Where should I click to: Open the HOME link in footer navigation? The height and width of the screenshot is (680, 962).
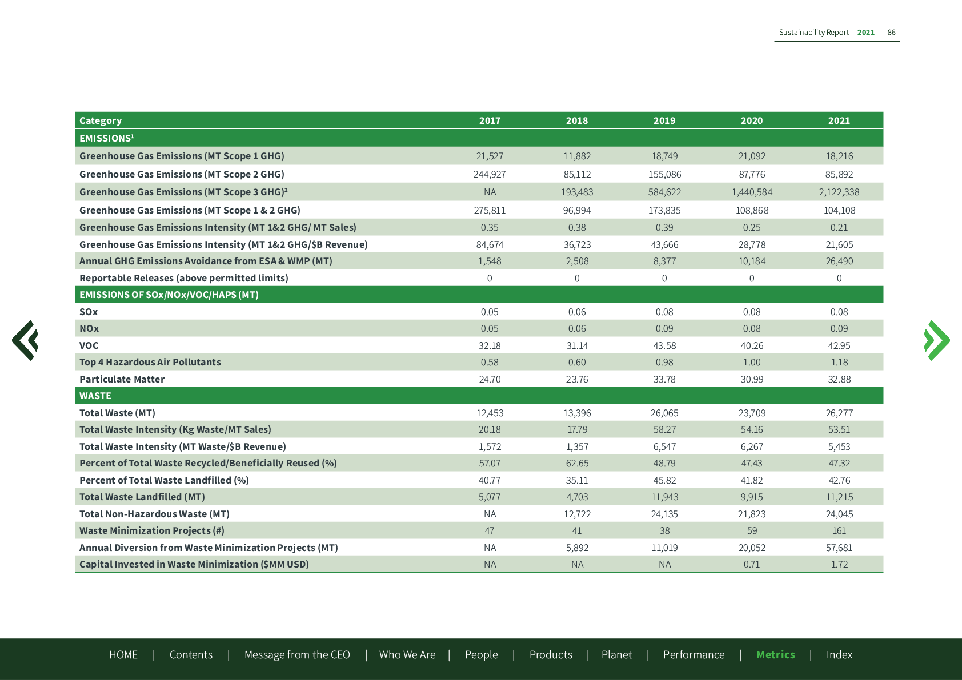tap(123, 654)
